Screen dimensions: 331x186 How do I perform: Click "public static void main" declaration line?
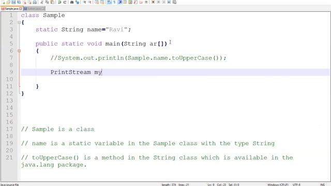click(x=101, y=43)
